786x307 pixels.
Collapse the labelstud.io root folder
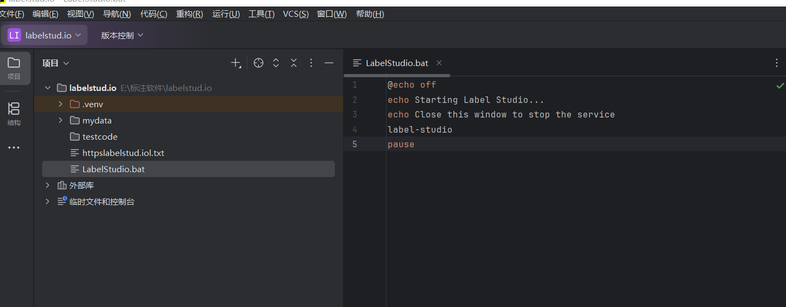click(x=48, y=88)
